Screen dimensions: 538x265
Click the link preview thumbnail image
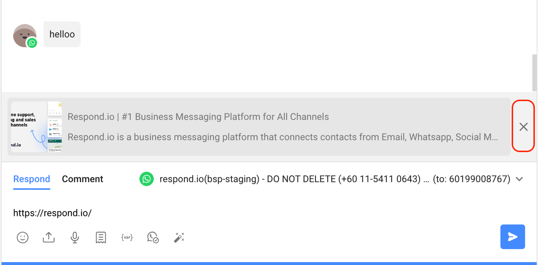click(x=37, y=127)
